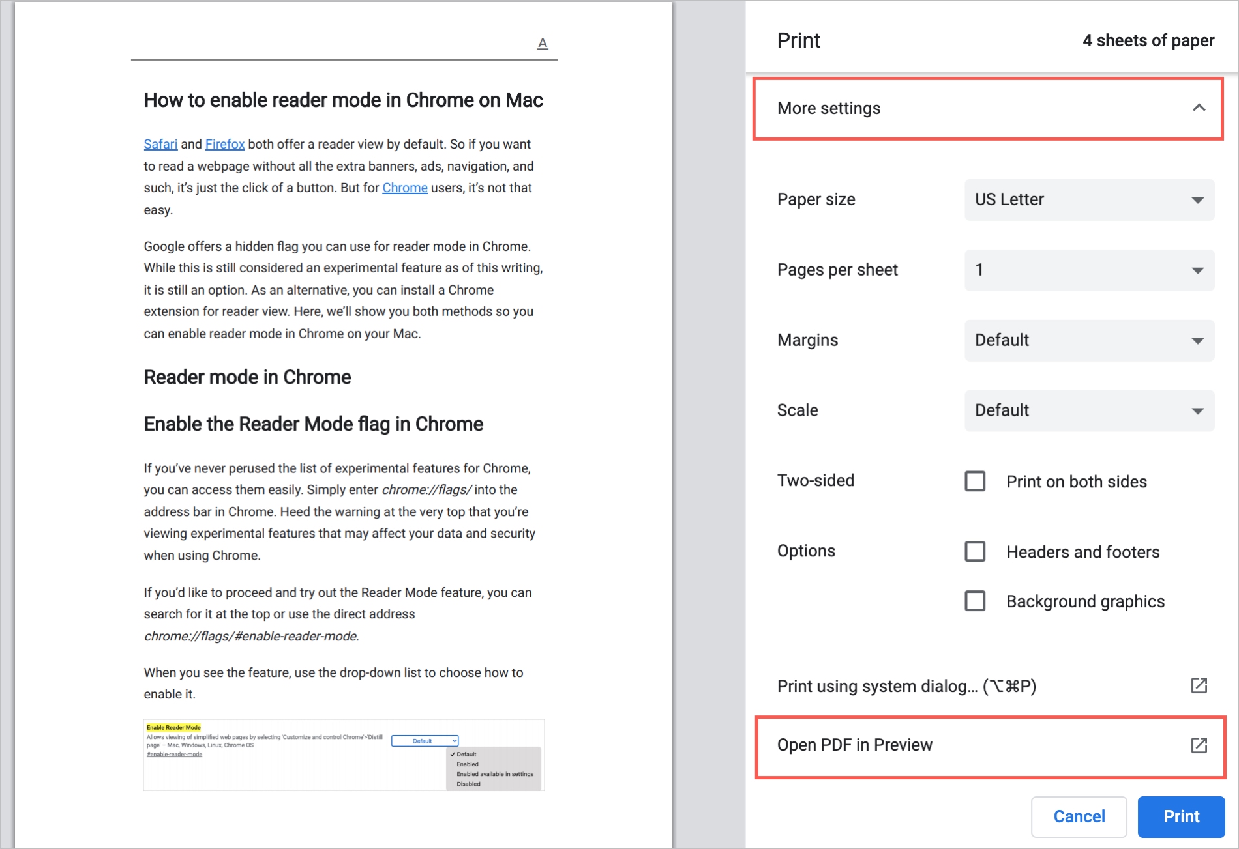Toggle the Headers and footers checkbox
This screenshot has height=849, width=1239.
point(975,552)
